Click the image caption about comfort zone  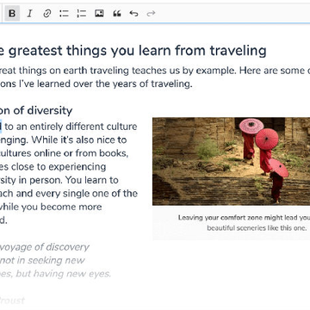244,223
